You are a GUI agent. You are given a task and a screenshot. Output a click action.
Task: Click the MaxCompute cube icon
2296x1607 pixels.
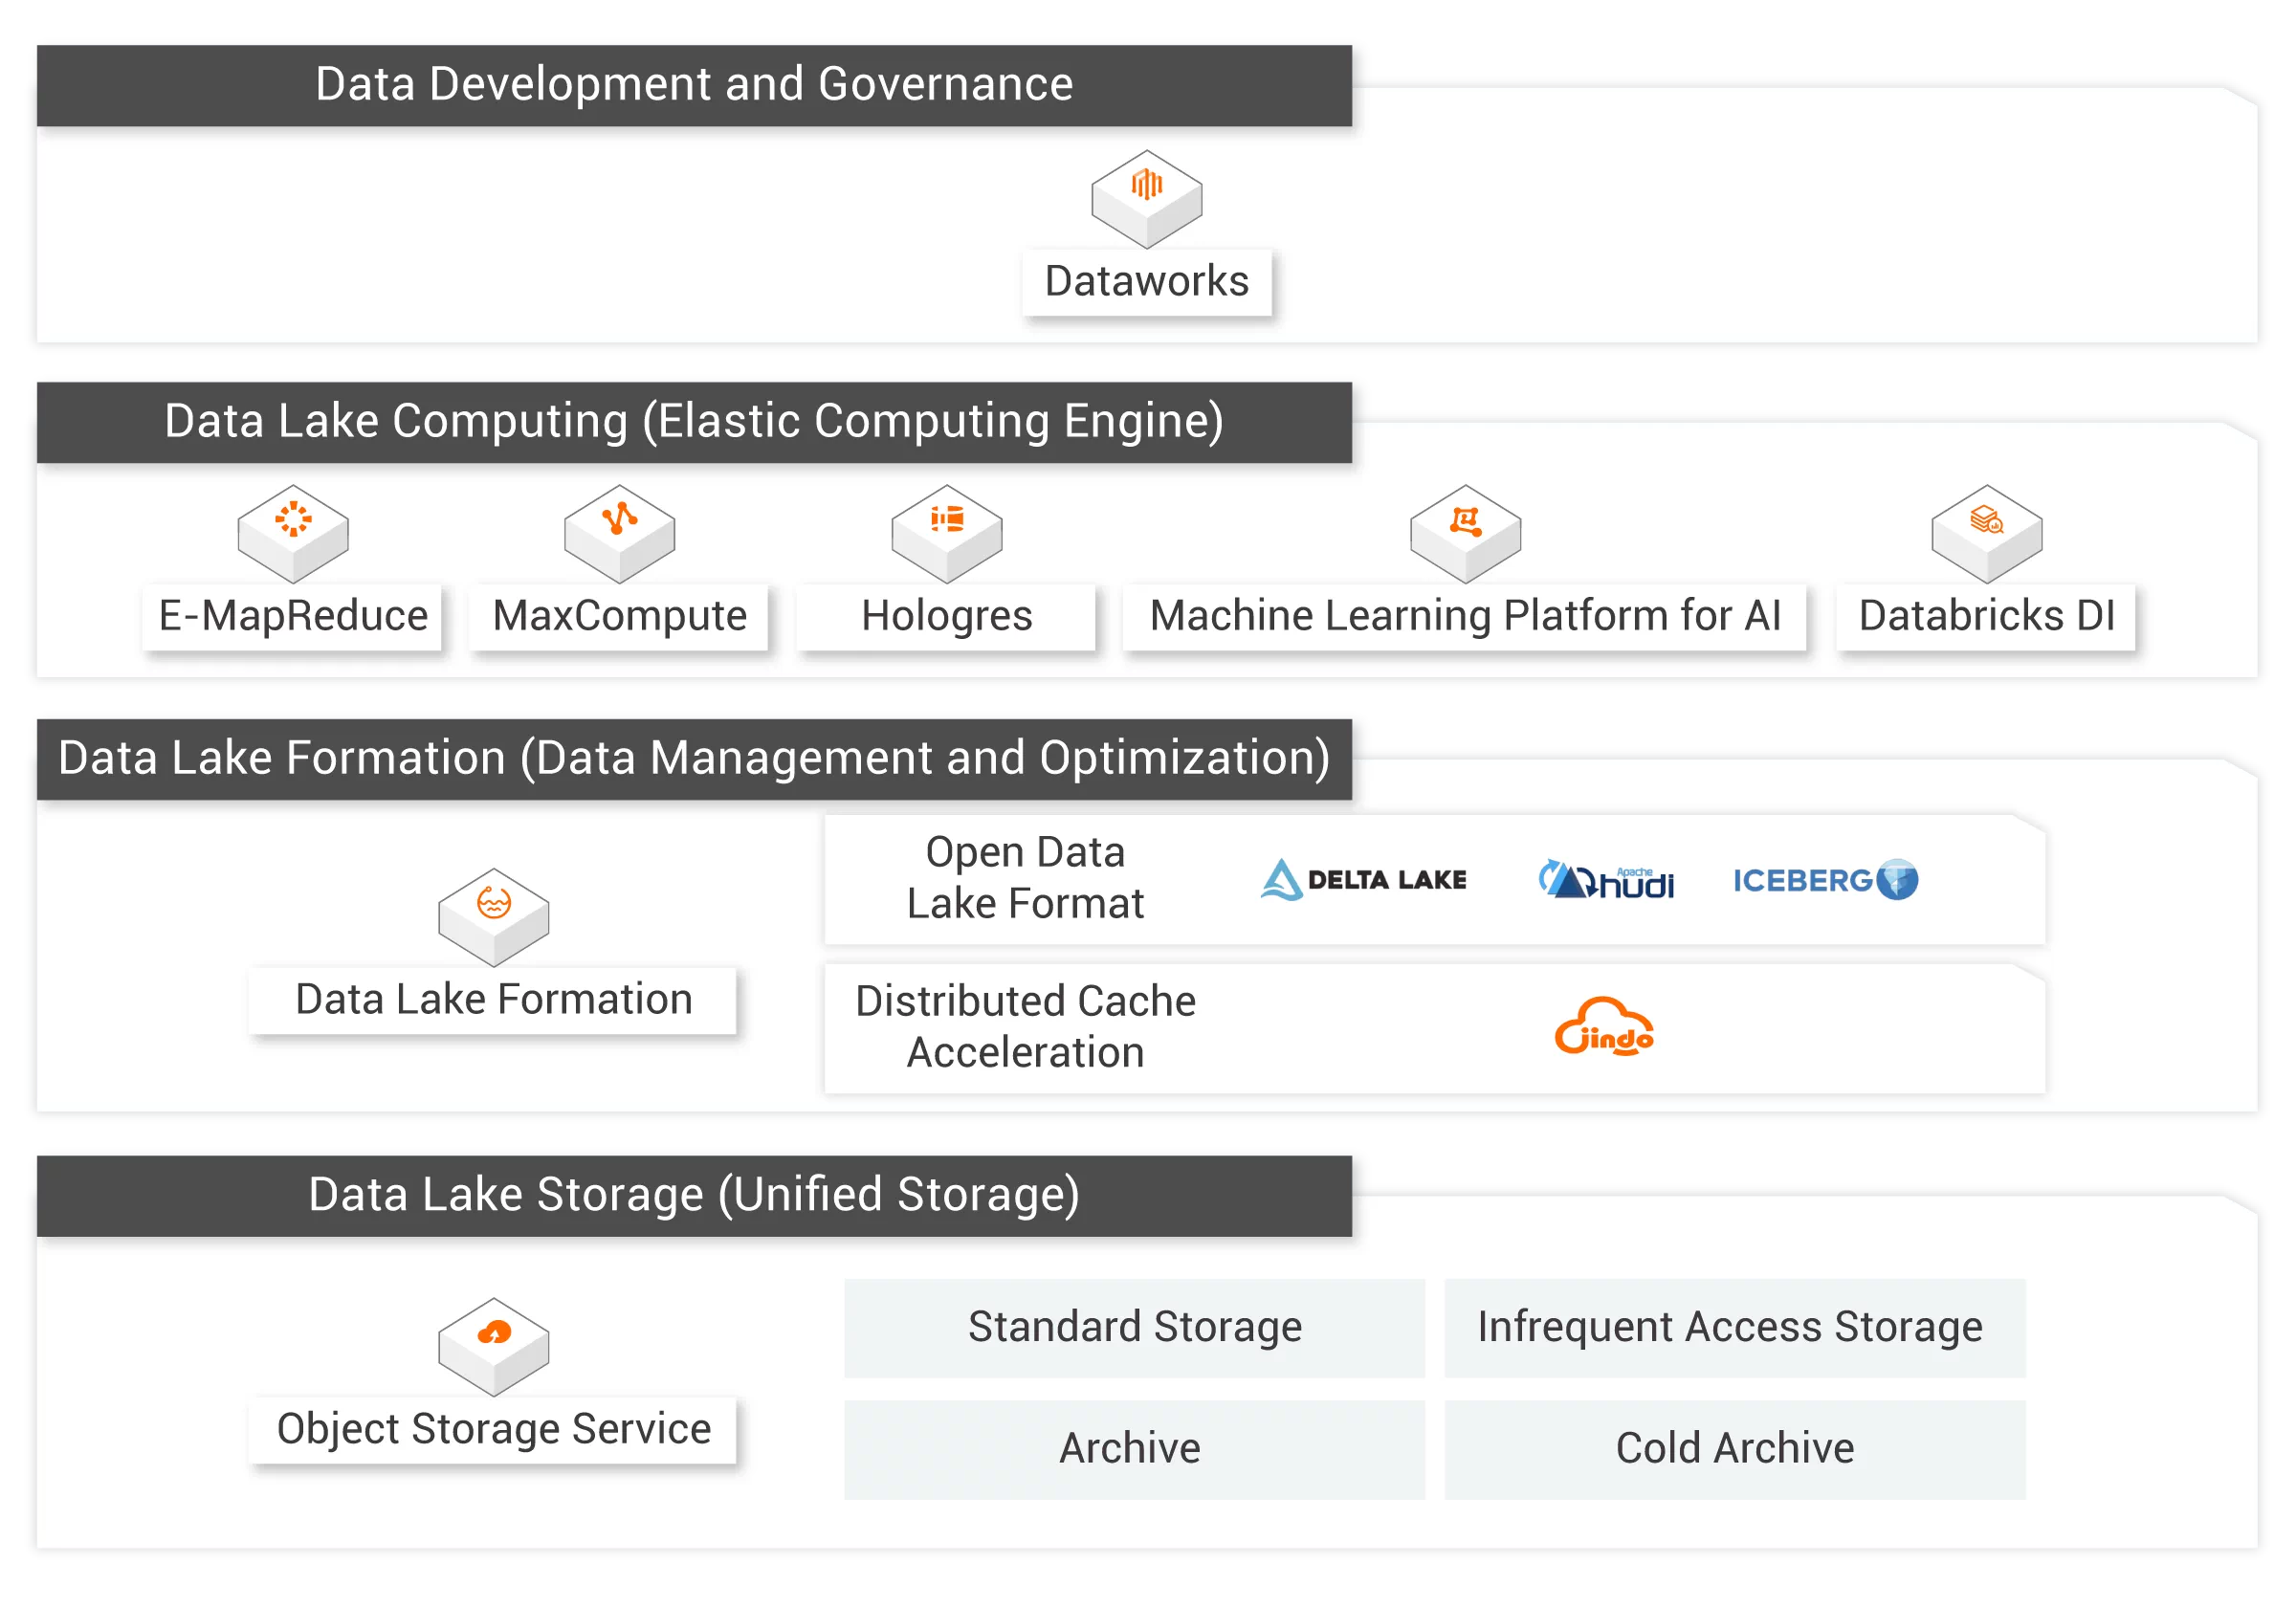[x=619, y=533]
